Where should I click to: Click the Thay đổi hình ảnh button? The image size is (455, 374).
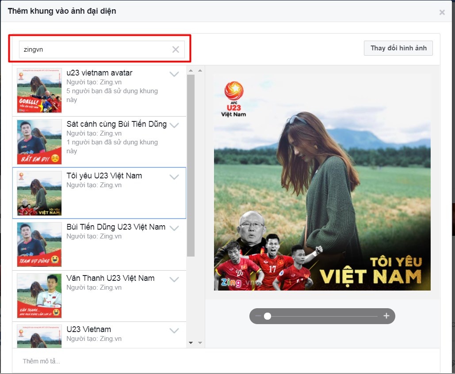click(398, 48)
